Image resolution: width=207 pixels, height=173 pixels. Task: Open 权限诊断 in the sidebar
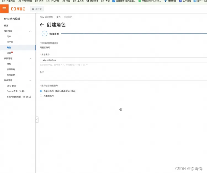click(x=11, y=75)
